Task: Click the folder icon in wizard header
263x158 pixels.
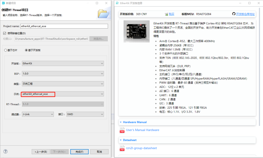Action: [103, 14]
